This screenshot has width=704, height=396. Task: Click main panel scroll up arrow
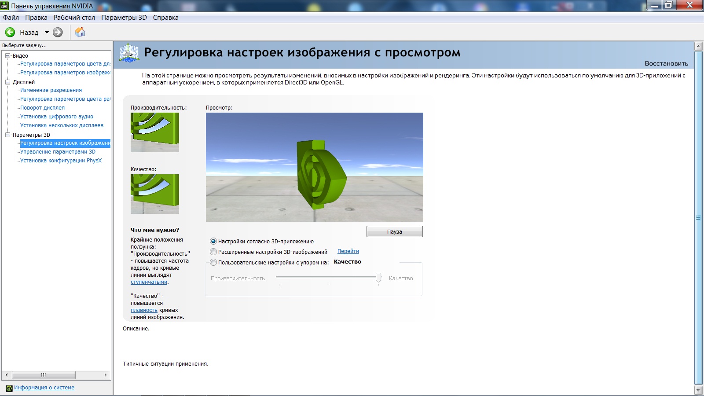point(698,46)
